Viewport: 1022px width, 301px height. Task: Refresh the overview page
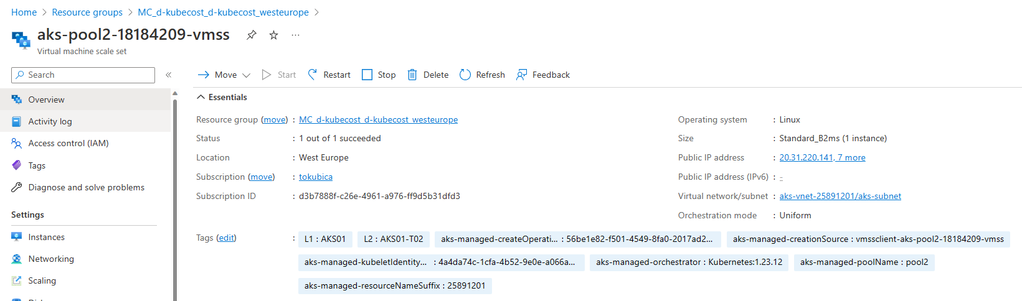(482, 75)
